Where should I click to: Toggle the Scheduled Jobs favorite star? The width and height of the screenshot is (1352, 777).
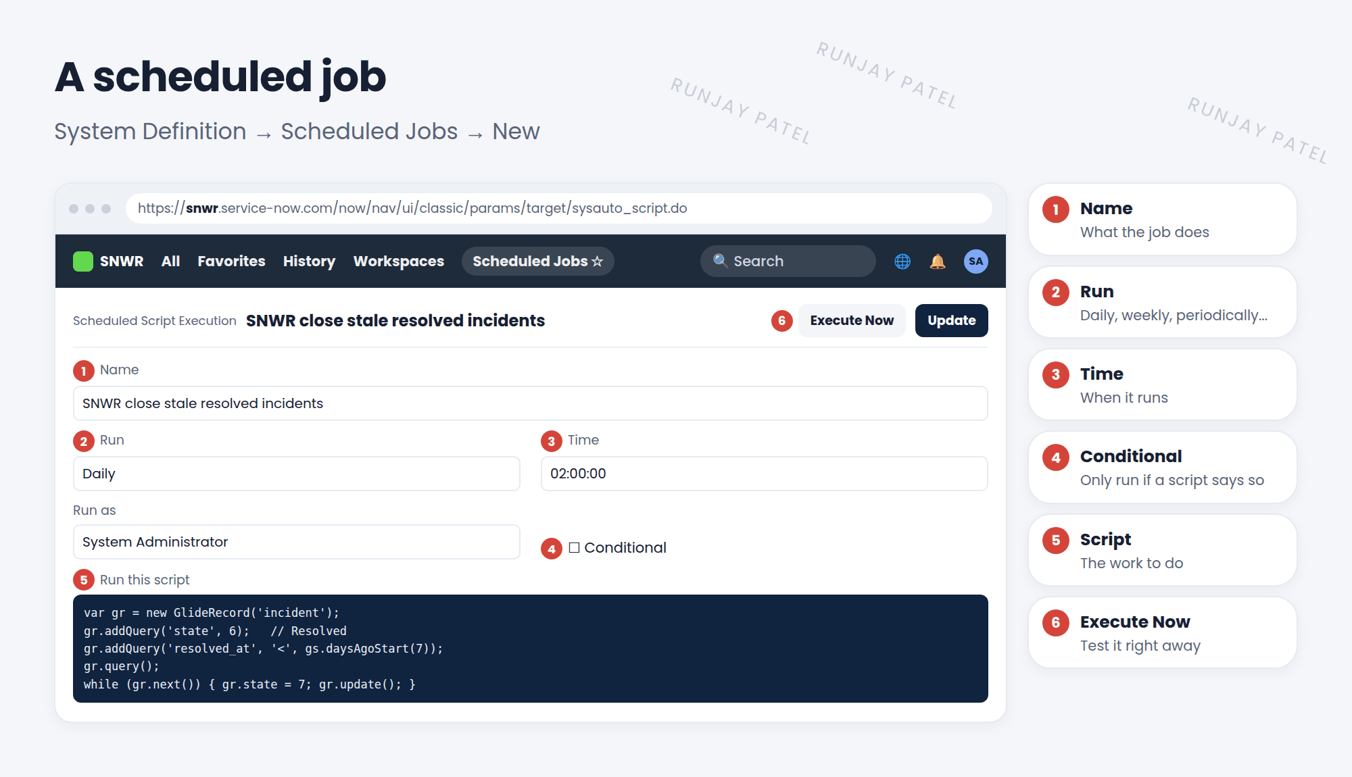[x=597, y=261]
